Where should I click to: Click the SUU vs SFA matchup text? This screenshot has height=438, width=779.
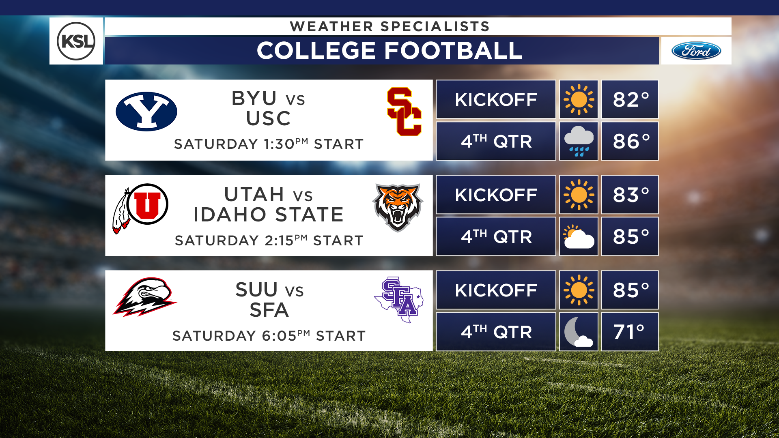[269, 300]
